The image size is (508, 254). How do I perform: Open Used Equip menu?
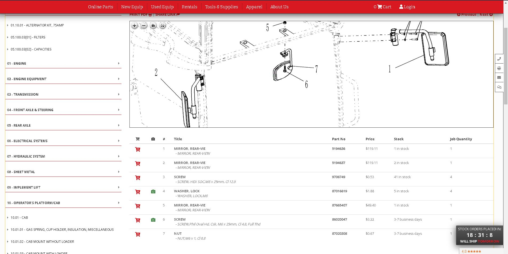(x=162, y=7)
